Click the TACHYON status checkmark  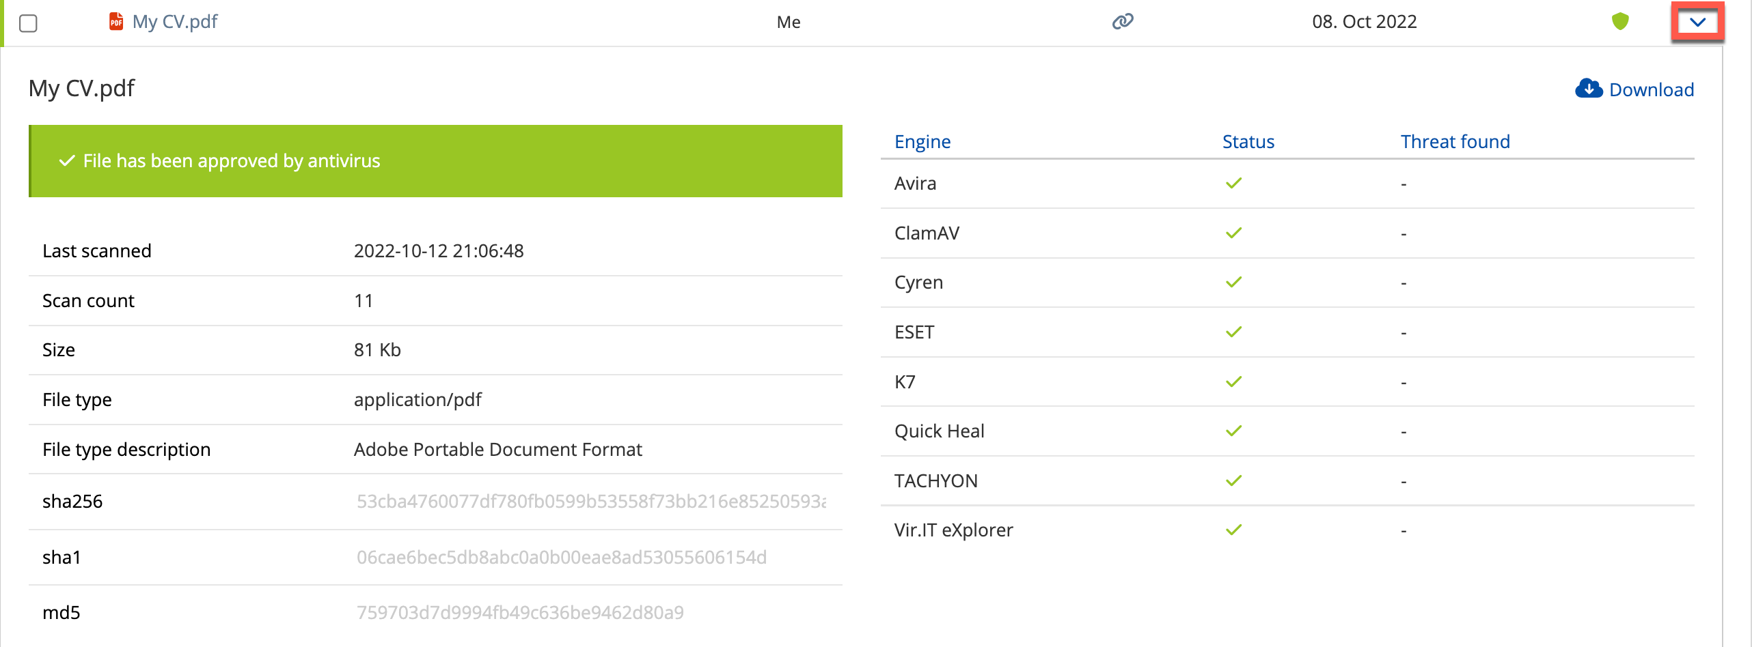point(1233,481)
